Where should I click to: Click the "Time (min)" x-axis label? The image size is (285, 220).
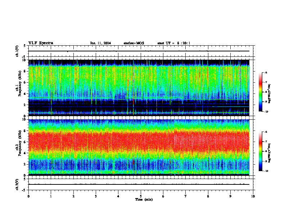(x=144, y=200)
